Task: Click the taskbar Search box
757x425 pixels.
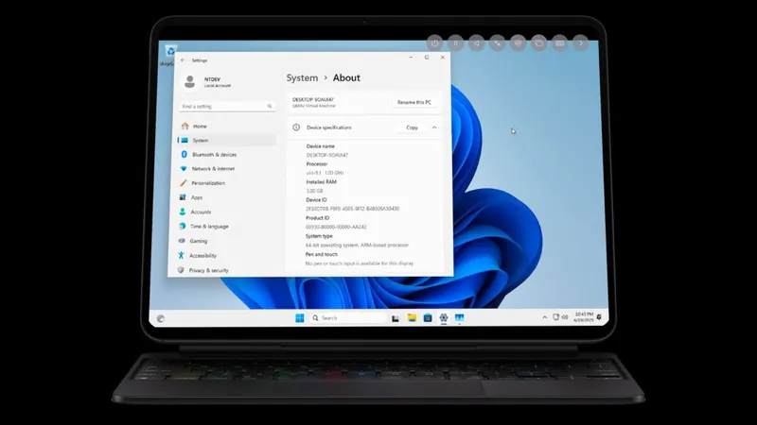Action: (x=348, y=318)
